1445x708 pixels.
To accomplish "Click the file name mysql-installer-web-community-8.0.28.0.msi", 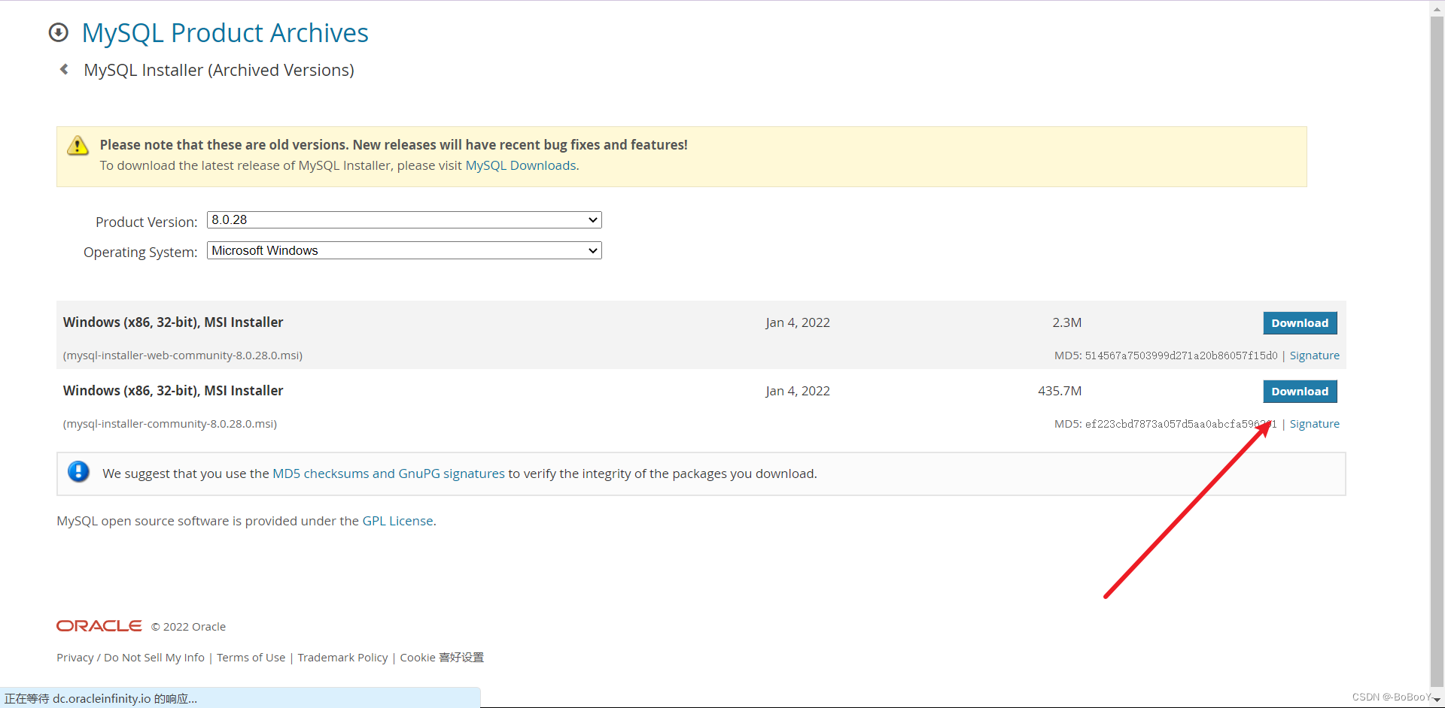I will 183,356.
